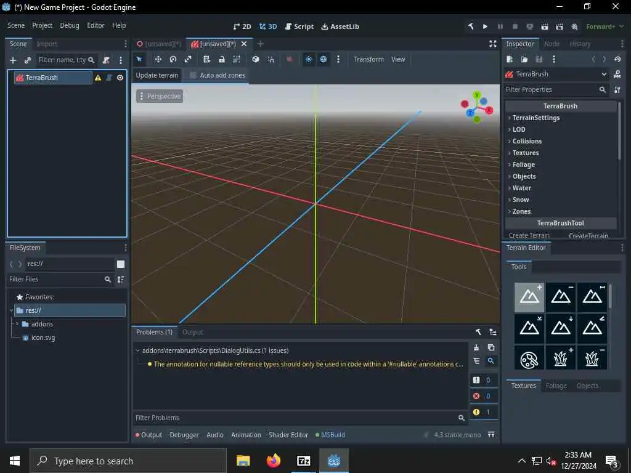Click the distraction free mode expand icon
Viewport: 631px width, 473px height.
(492, 44)
